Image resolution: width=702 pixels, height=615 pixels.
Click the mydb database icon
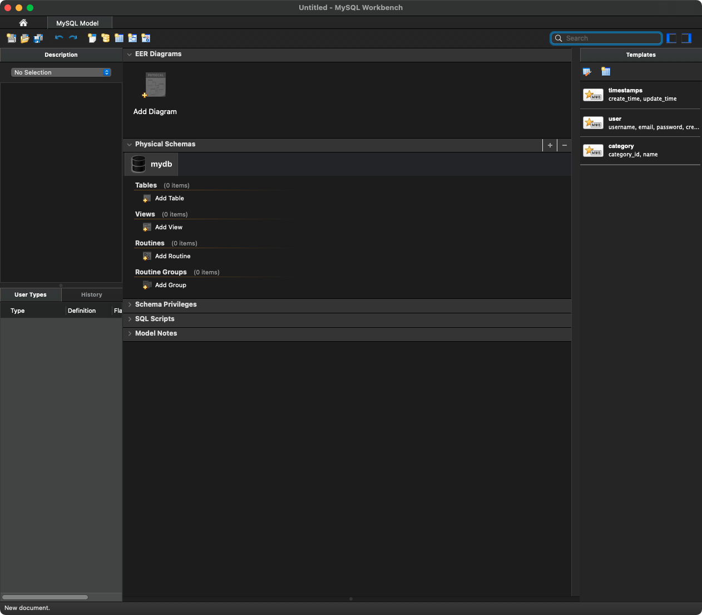tap(139, 164)
